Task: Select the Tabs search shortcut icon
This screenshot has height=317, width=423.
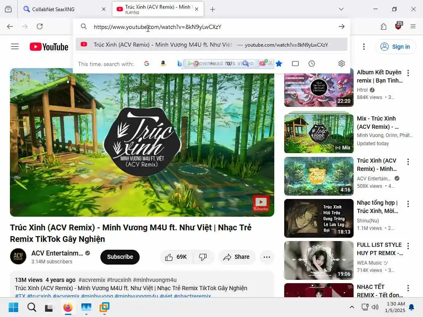Action: pyautogui.click(x=295, y=64)
